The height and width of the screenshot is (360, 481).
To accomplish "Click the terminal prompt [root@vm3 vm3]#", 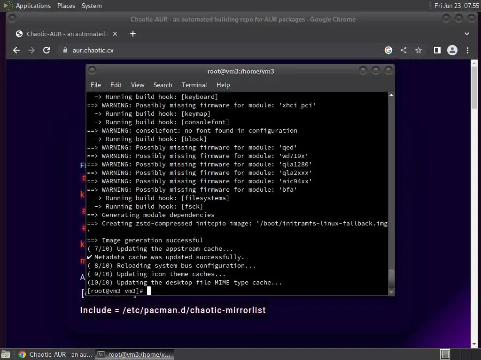I will pos(116,291).
